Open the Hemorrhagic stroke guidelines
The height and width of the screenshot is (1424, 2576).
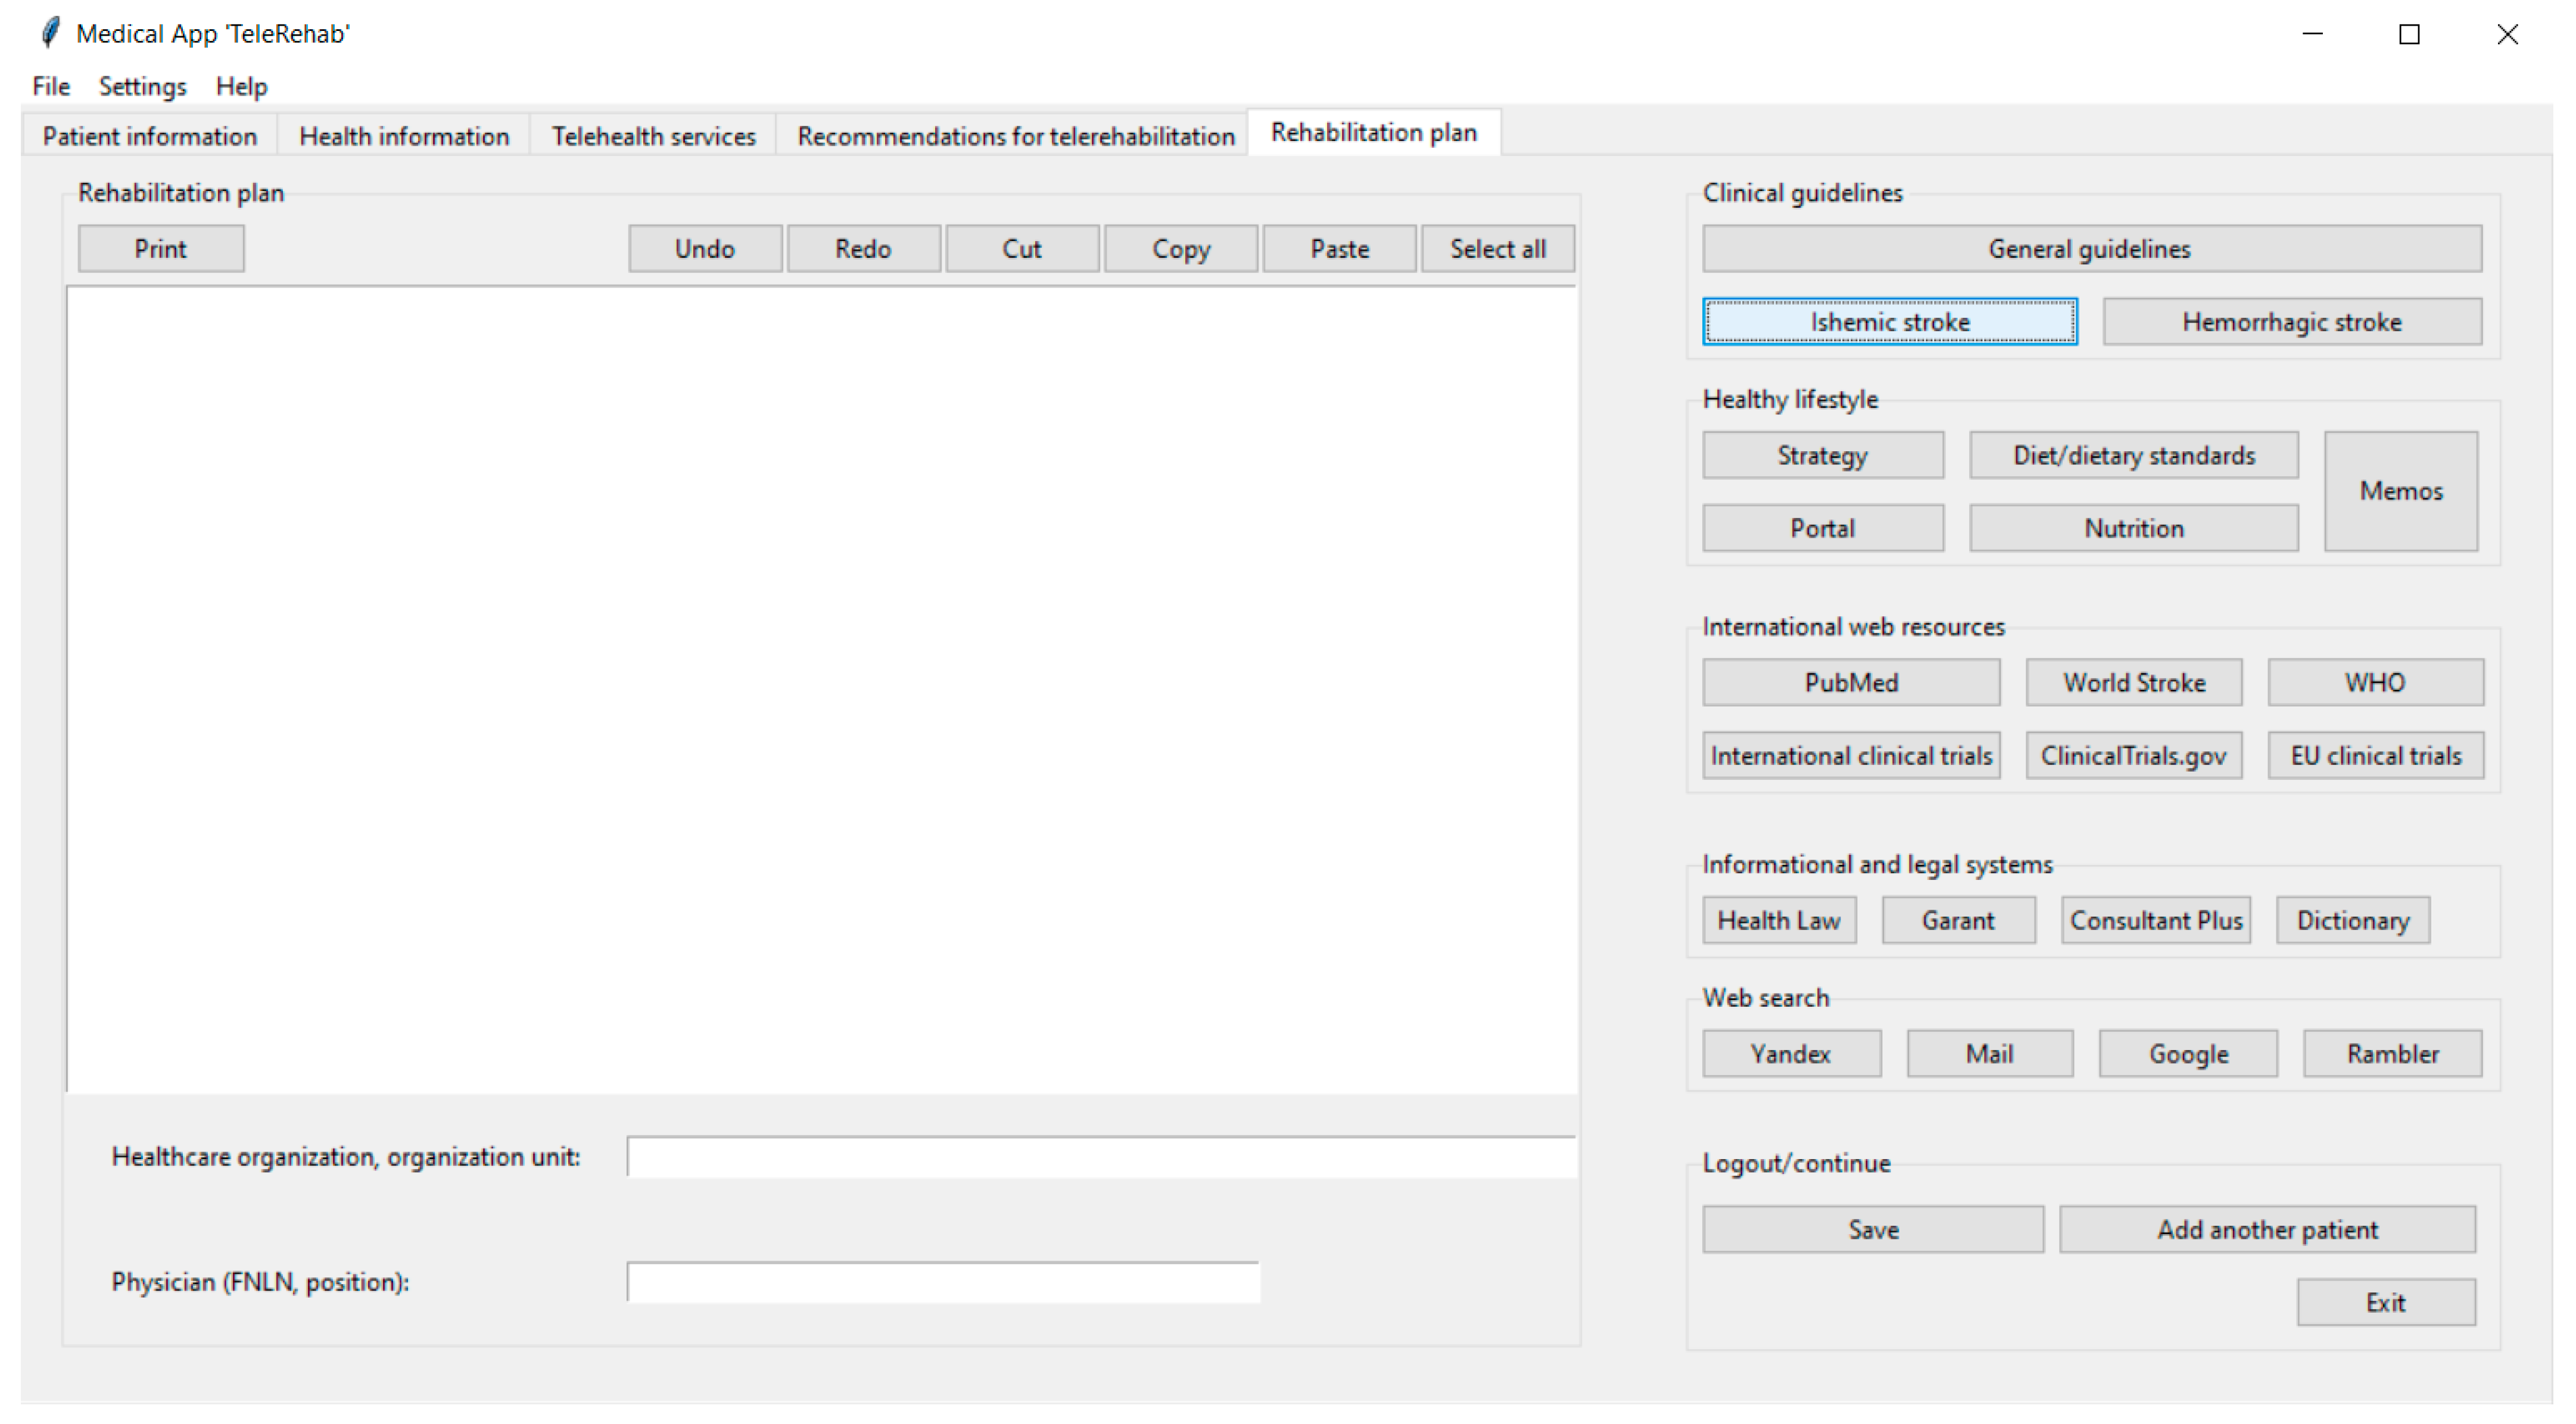click(x=2291, y=322)
